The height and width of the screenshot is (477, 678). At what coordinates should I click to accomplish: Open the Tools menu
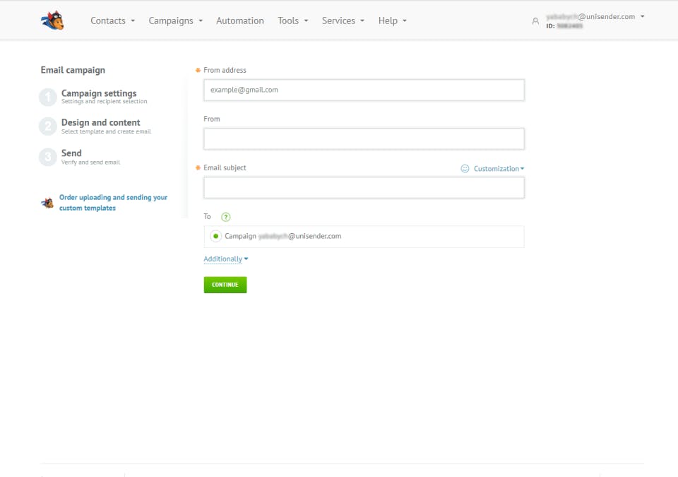(292, 20)
